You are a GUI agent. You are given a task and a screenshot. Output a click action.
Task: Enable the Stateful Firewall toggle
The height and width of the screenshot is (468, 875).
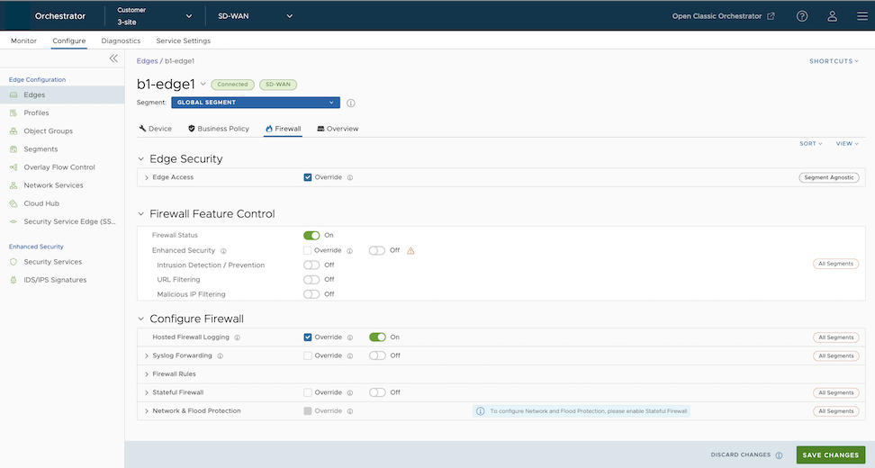point(377,392)
